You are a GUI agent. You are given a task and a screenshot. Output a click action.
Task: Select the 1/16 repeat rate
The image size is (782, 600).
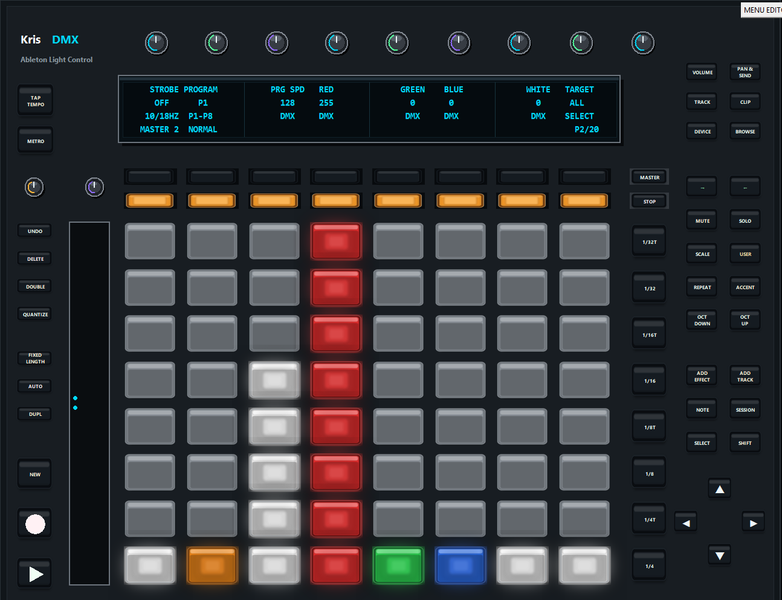point(649,381)
